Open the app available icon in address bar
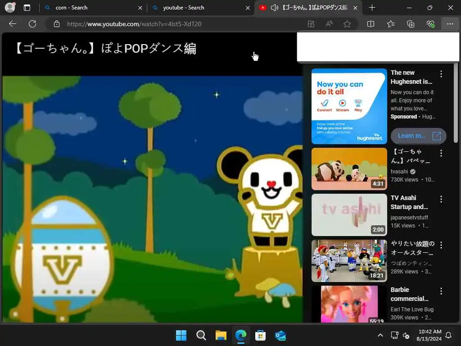The height and width of the screenshot is (346, 461). (311, 24)
